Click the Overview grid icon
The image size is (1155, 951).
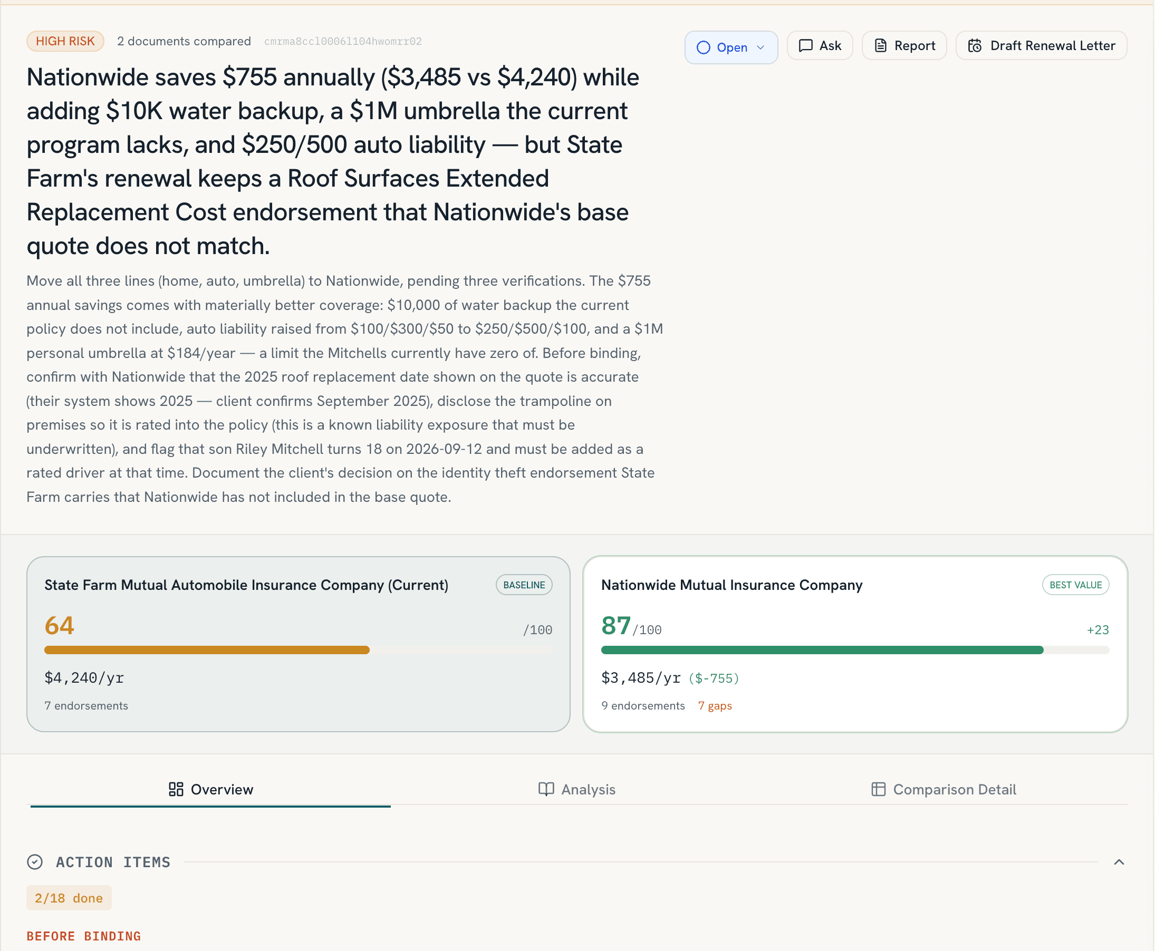tap(176, 789)
